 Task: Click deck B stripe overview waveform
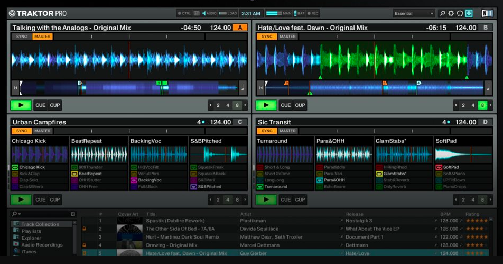375,88
